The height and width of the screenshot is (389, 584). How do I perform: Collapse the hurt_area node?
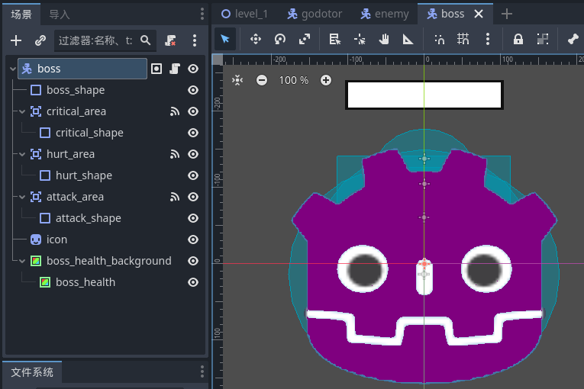point(22,154)
